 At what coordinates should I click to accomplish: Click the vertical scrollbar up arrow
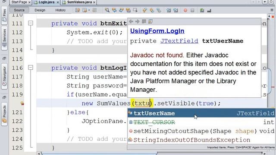pyautogui.click(x=269, y=16)
